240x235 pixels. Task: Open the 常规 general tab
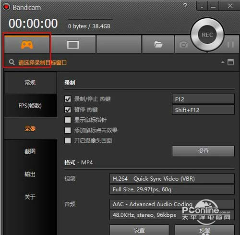pos(30,83)
